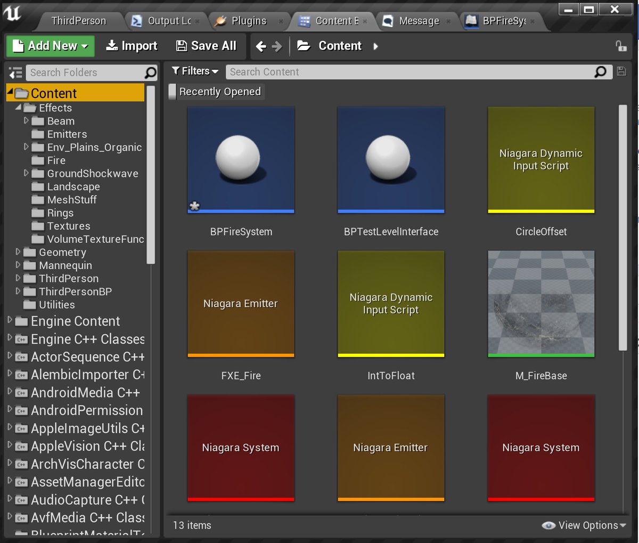Close the Output Log tab
Viewport: 639px width, 543px height.
(197, 21)
